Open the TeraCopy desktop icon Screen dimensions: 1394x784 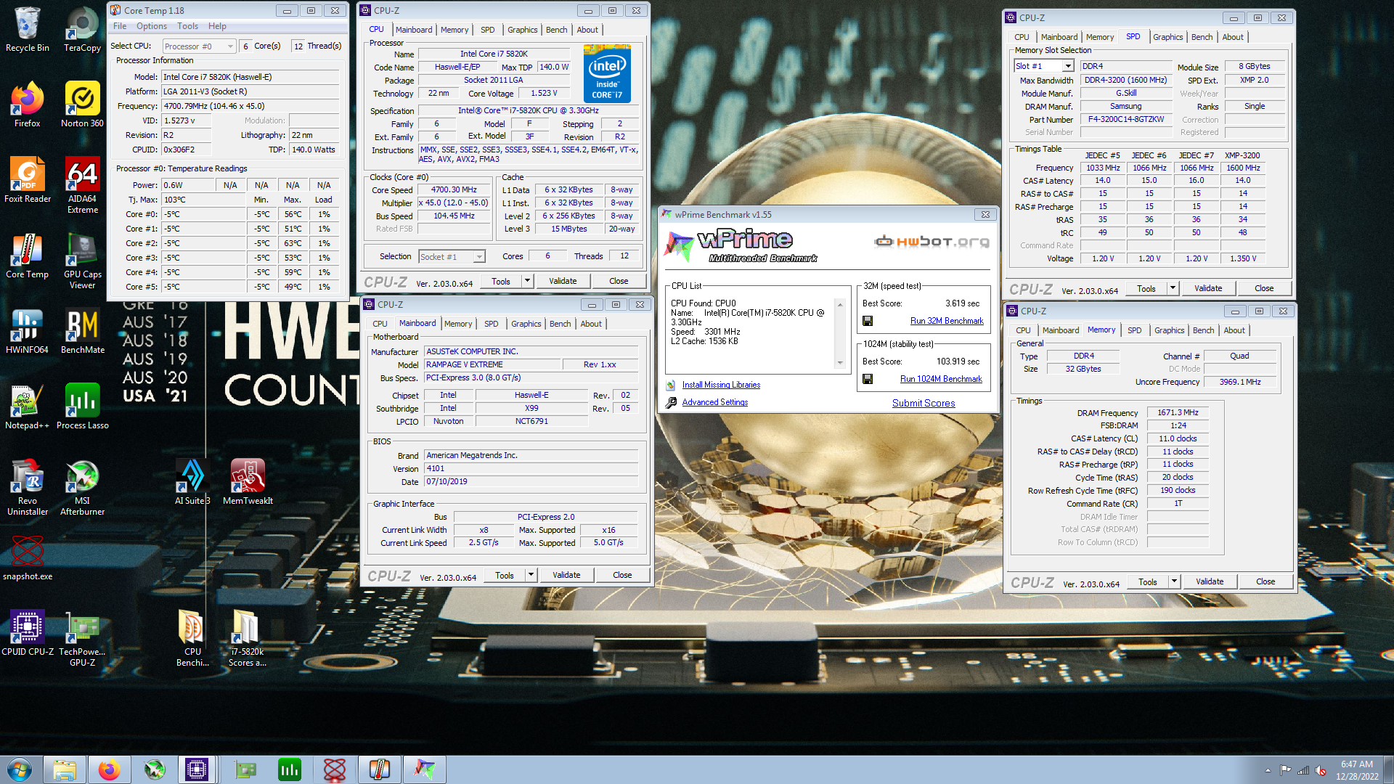click(x=82, y=29)
